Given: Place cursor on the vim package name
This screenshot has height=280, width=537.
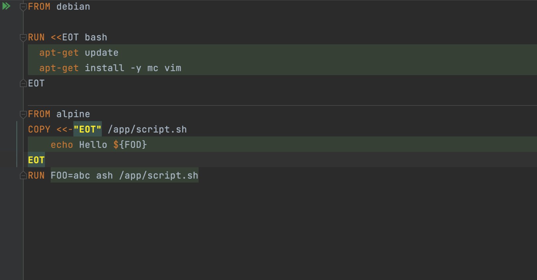Looking at the screenshot, I should point(173,68).
